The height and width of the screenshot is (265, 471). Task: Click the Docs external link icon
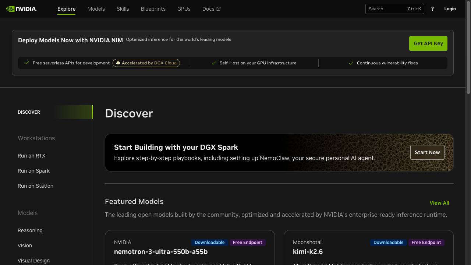218,9
